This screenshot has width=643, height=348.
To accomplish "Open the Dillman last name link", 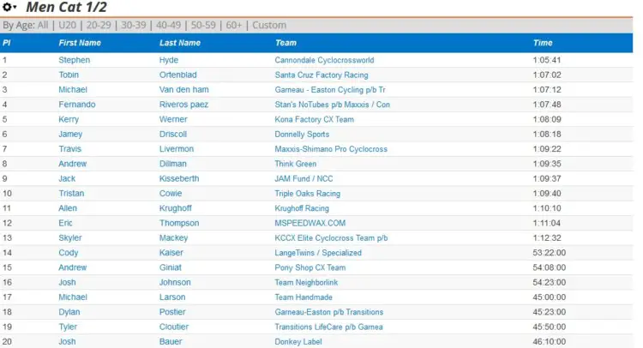I will coord(172,164).
